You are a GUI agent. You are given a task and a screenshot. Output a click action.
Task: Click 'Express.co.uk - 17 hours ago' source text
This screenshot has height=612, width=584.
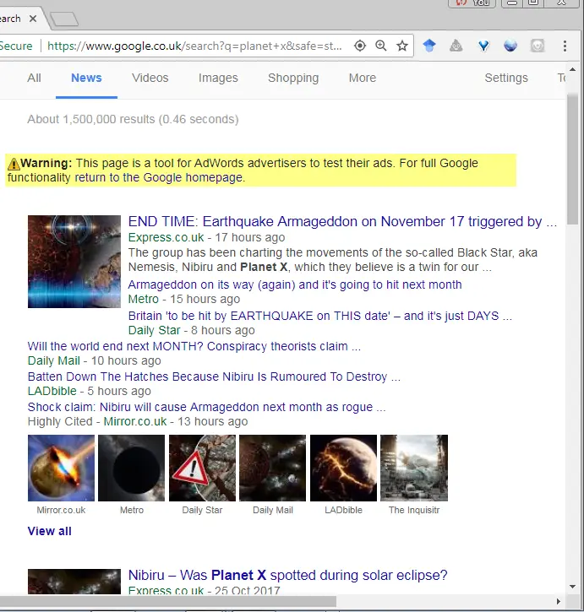(206, 237)
